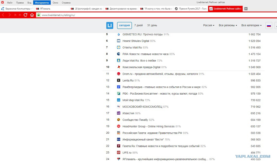Click the visitor count 650 137

[x=256, y=126]
